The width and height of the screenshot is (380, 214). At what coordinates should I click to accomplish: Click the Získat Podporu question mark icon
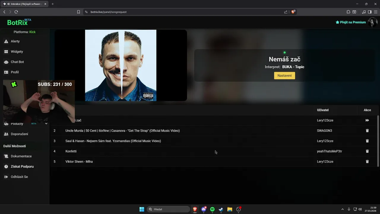6,166
